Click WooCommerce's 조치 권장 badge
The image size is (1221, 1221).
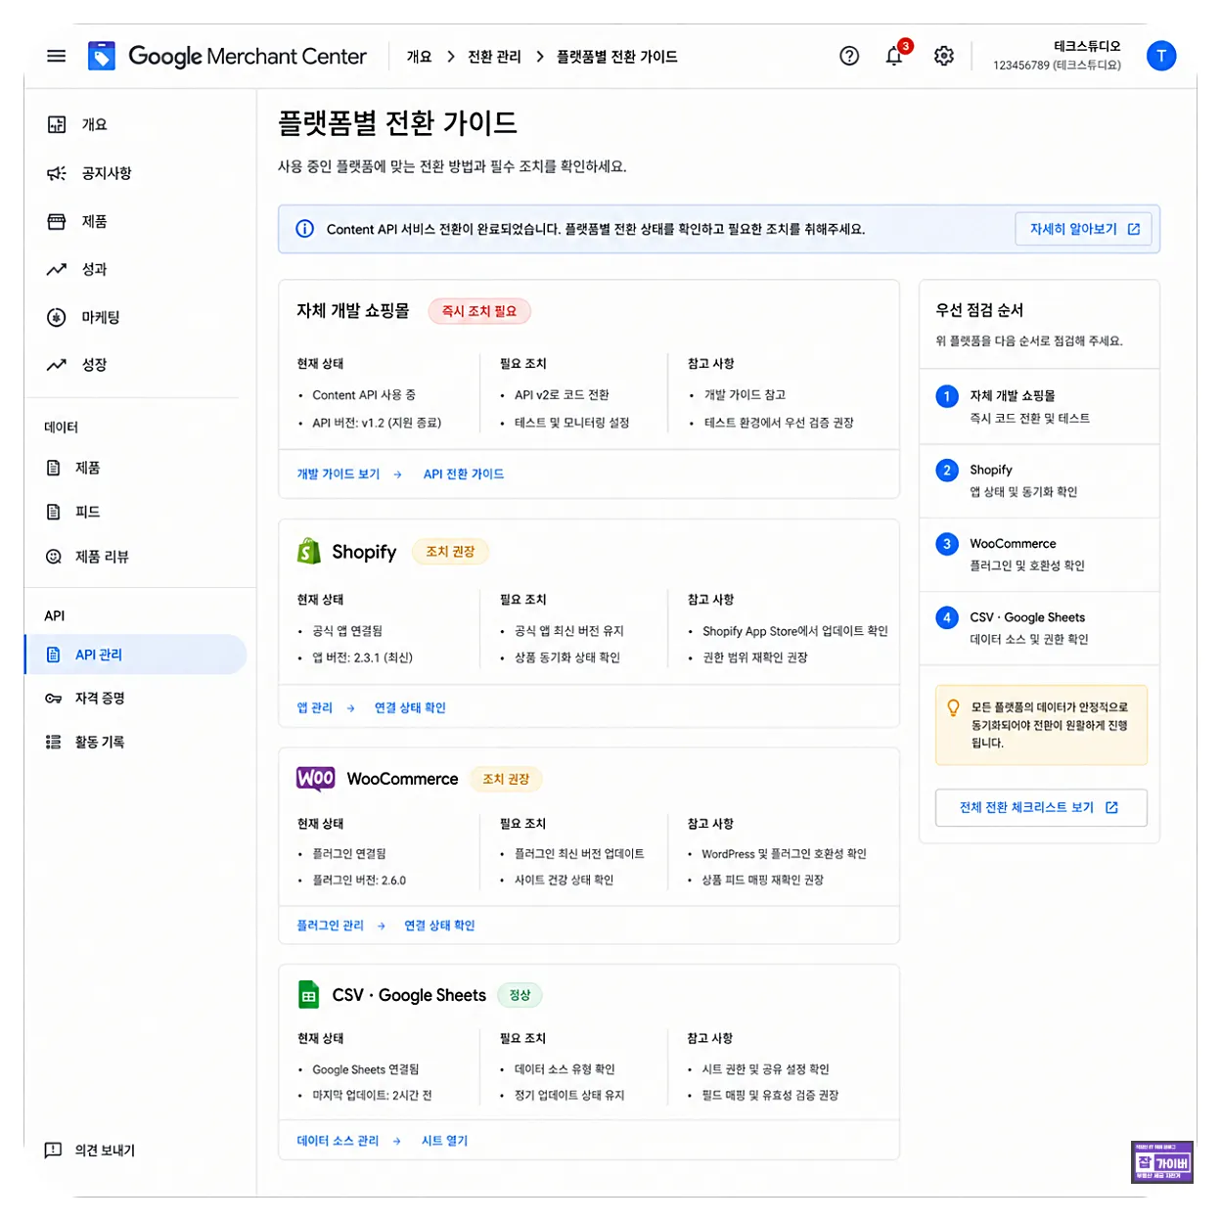506,779
